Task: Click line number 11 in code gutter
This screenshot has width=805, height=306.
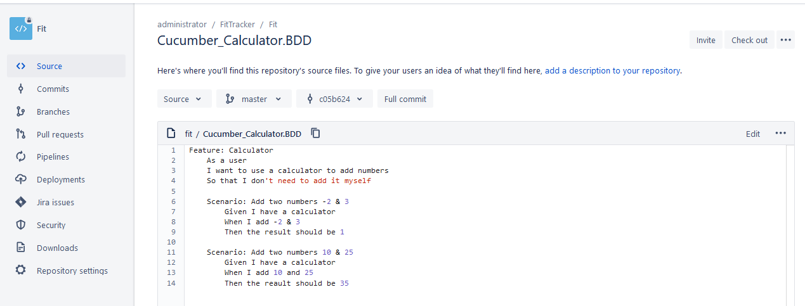Action: [171, 252]
